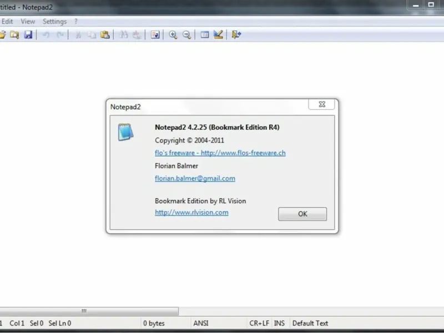This screenshot has width=444, height=333.
Task: Click the INS insert mode status entry
Action: (x=279, y=323)
